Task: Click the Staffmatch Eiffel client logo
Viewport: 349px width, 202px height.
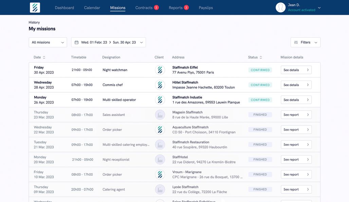Action: coord(160,70)
